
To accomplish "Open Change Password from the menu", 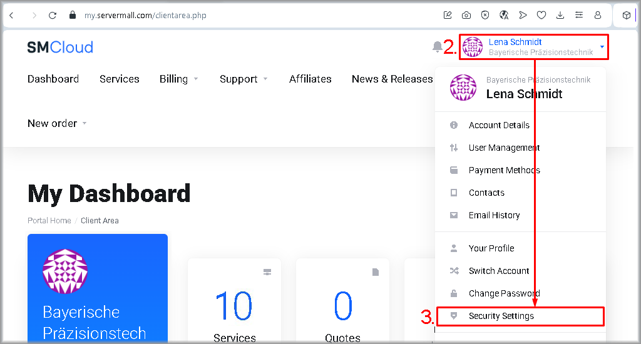I will tap(503, 293).
